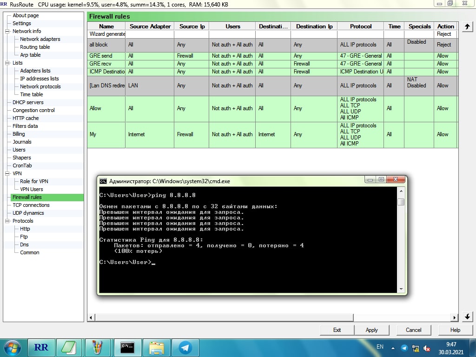Select Shapers in the tree
Viewport: 476px width, 357px height.
pyautogui.click(x=21, y=158)
